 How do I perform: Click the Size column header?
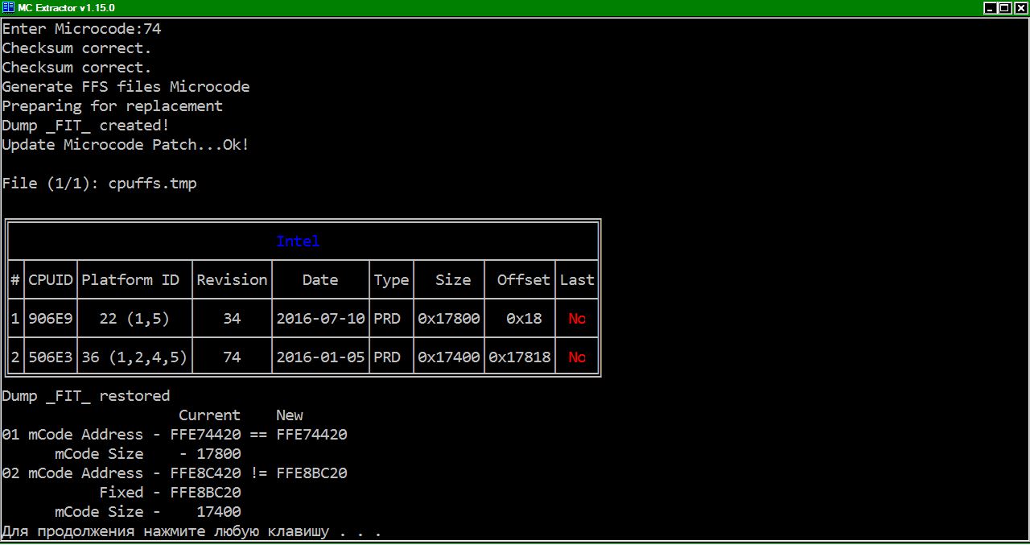[453, 280]
